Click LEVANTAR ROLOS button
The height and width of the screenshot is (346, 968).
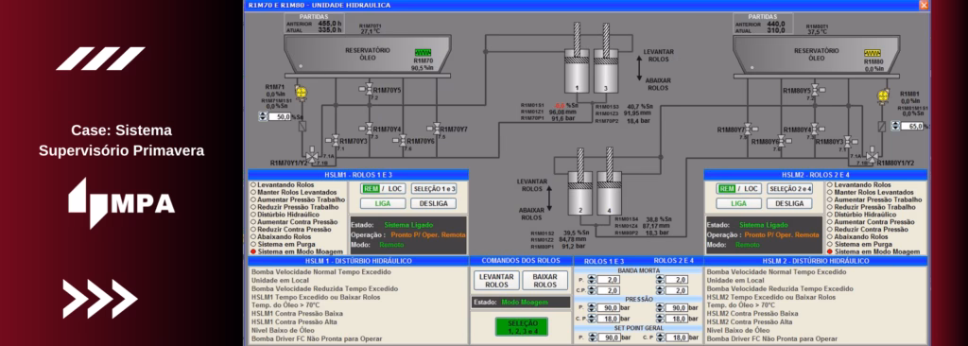coord(496,281)
